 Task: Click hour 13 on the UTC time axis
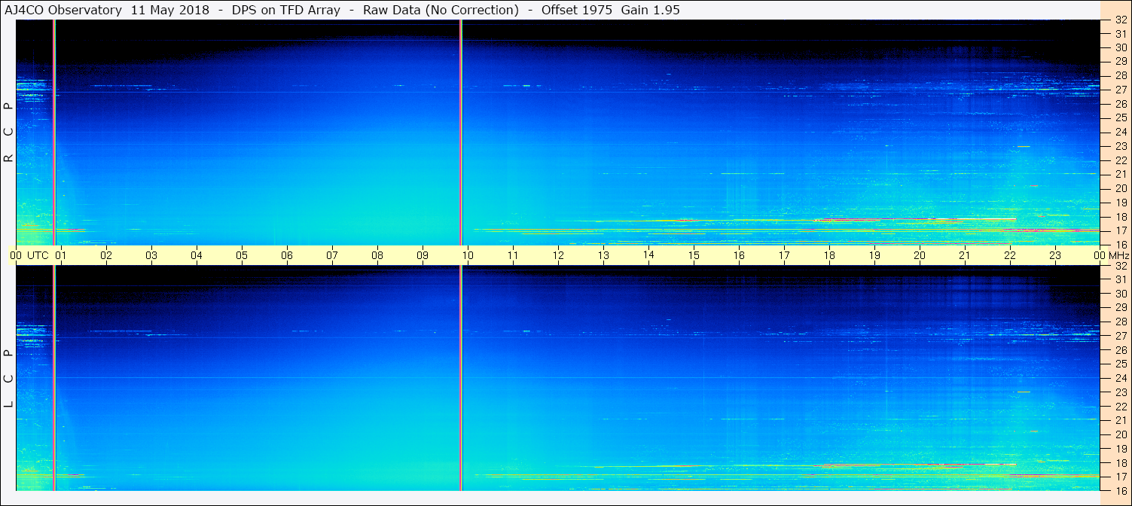coord(603,255)
